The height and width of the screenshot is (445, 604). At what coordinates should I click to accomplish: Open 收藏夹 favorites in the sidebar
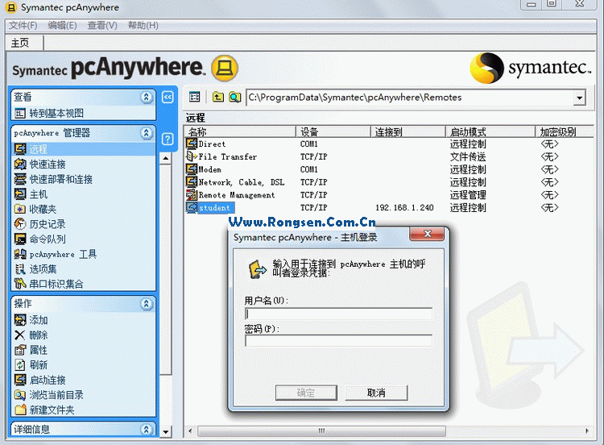point(21,209)
